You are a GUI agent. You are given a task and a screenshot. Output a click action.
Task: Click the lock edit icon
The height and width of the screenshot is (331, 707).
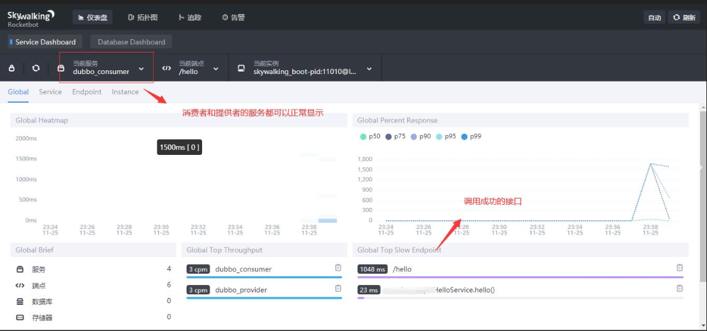tap(12, 68)
